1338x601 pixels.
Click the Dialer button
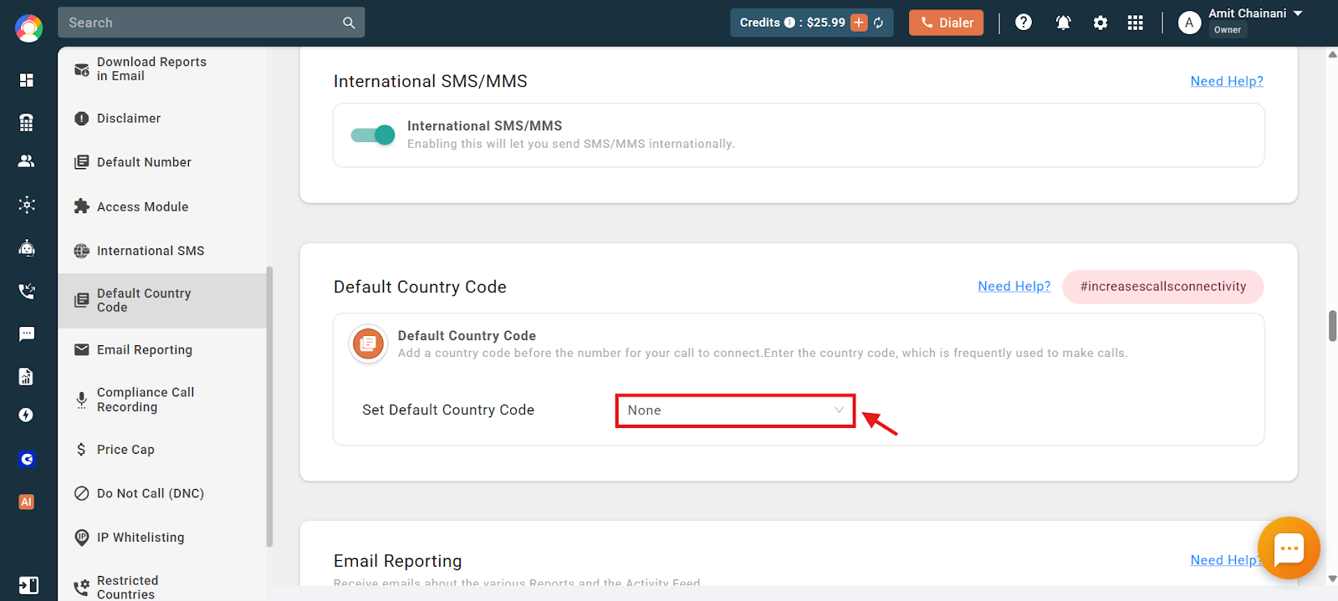(946, 23)
